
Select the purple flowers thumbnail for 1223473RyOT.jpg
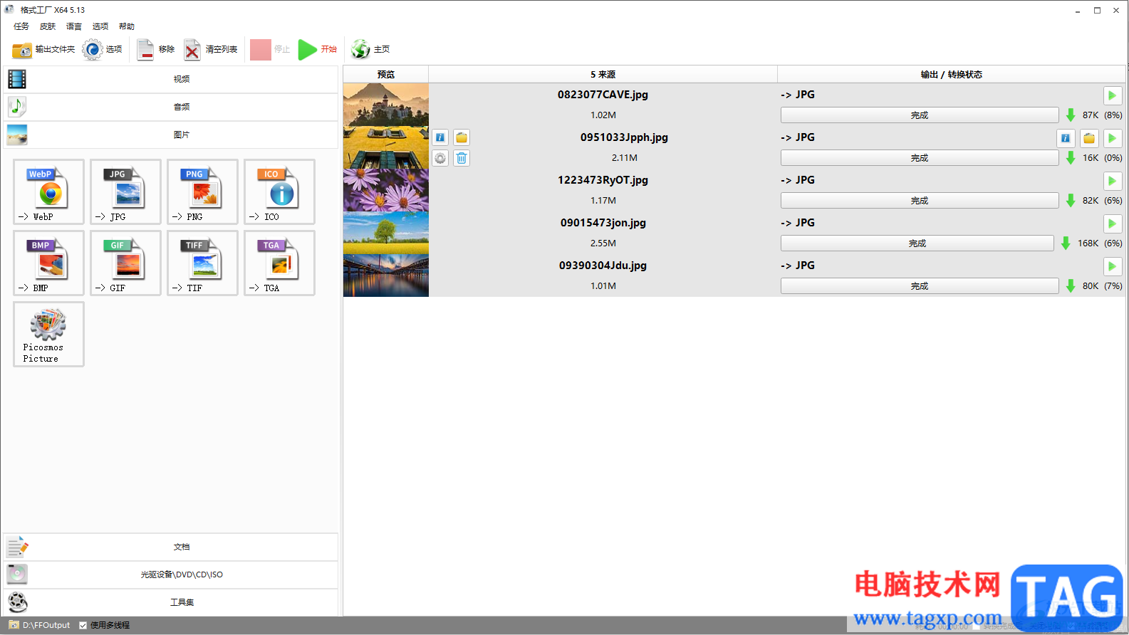click(x=386, y=190)
